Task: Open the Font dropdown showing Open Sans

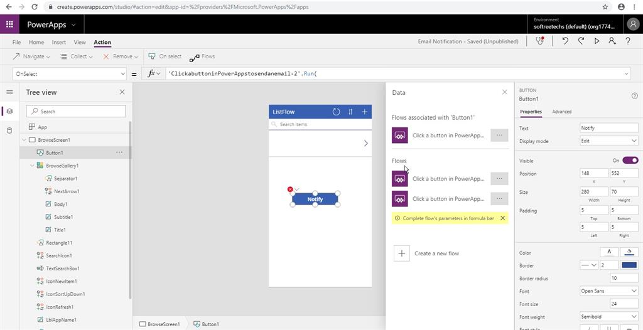Action: [609, 291]
